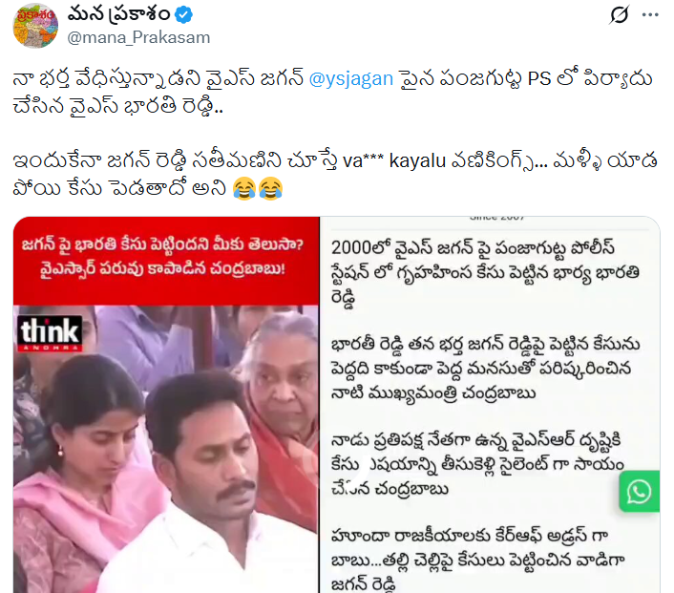Click the tweet's first paragraph text
This screenshot has height=593, width=674.
(333, 92)
